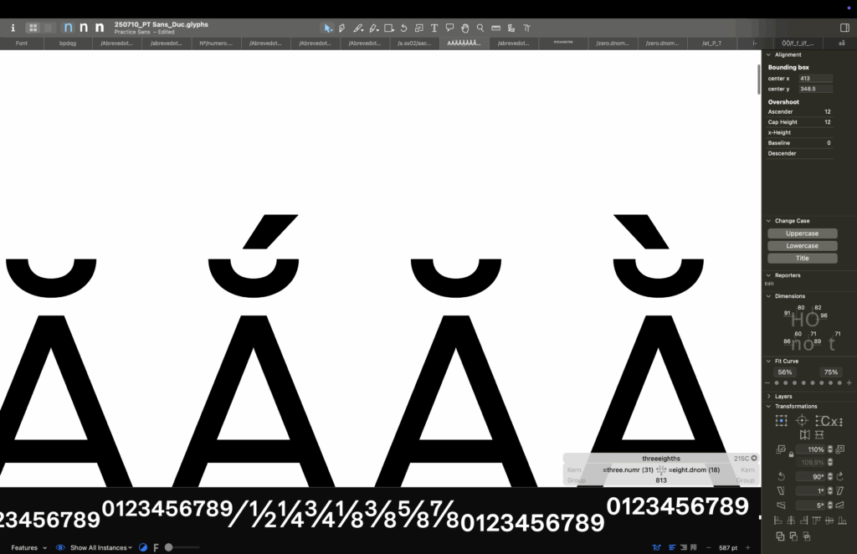Switch to grid view mode

pos(33,28)
